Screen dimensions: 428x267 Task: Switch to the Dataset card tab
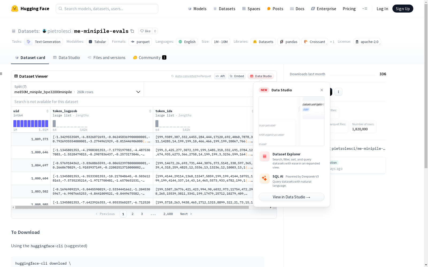[30, 58]
